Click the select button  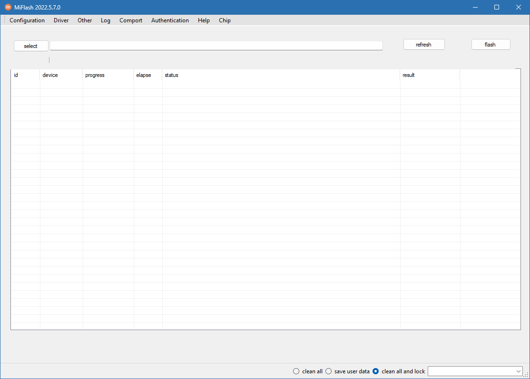pos(31,46)
